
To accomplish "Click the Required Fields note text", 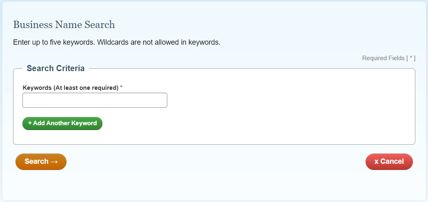I will pos(383,58).
